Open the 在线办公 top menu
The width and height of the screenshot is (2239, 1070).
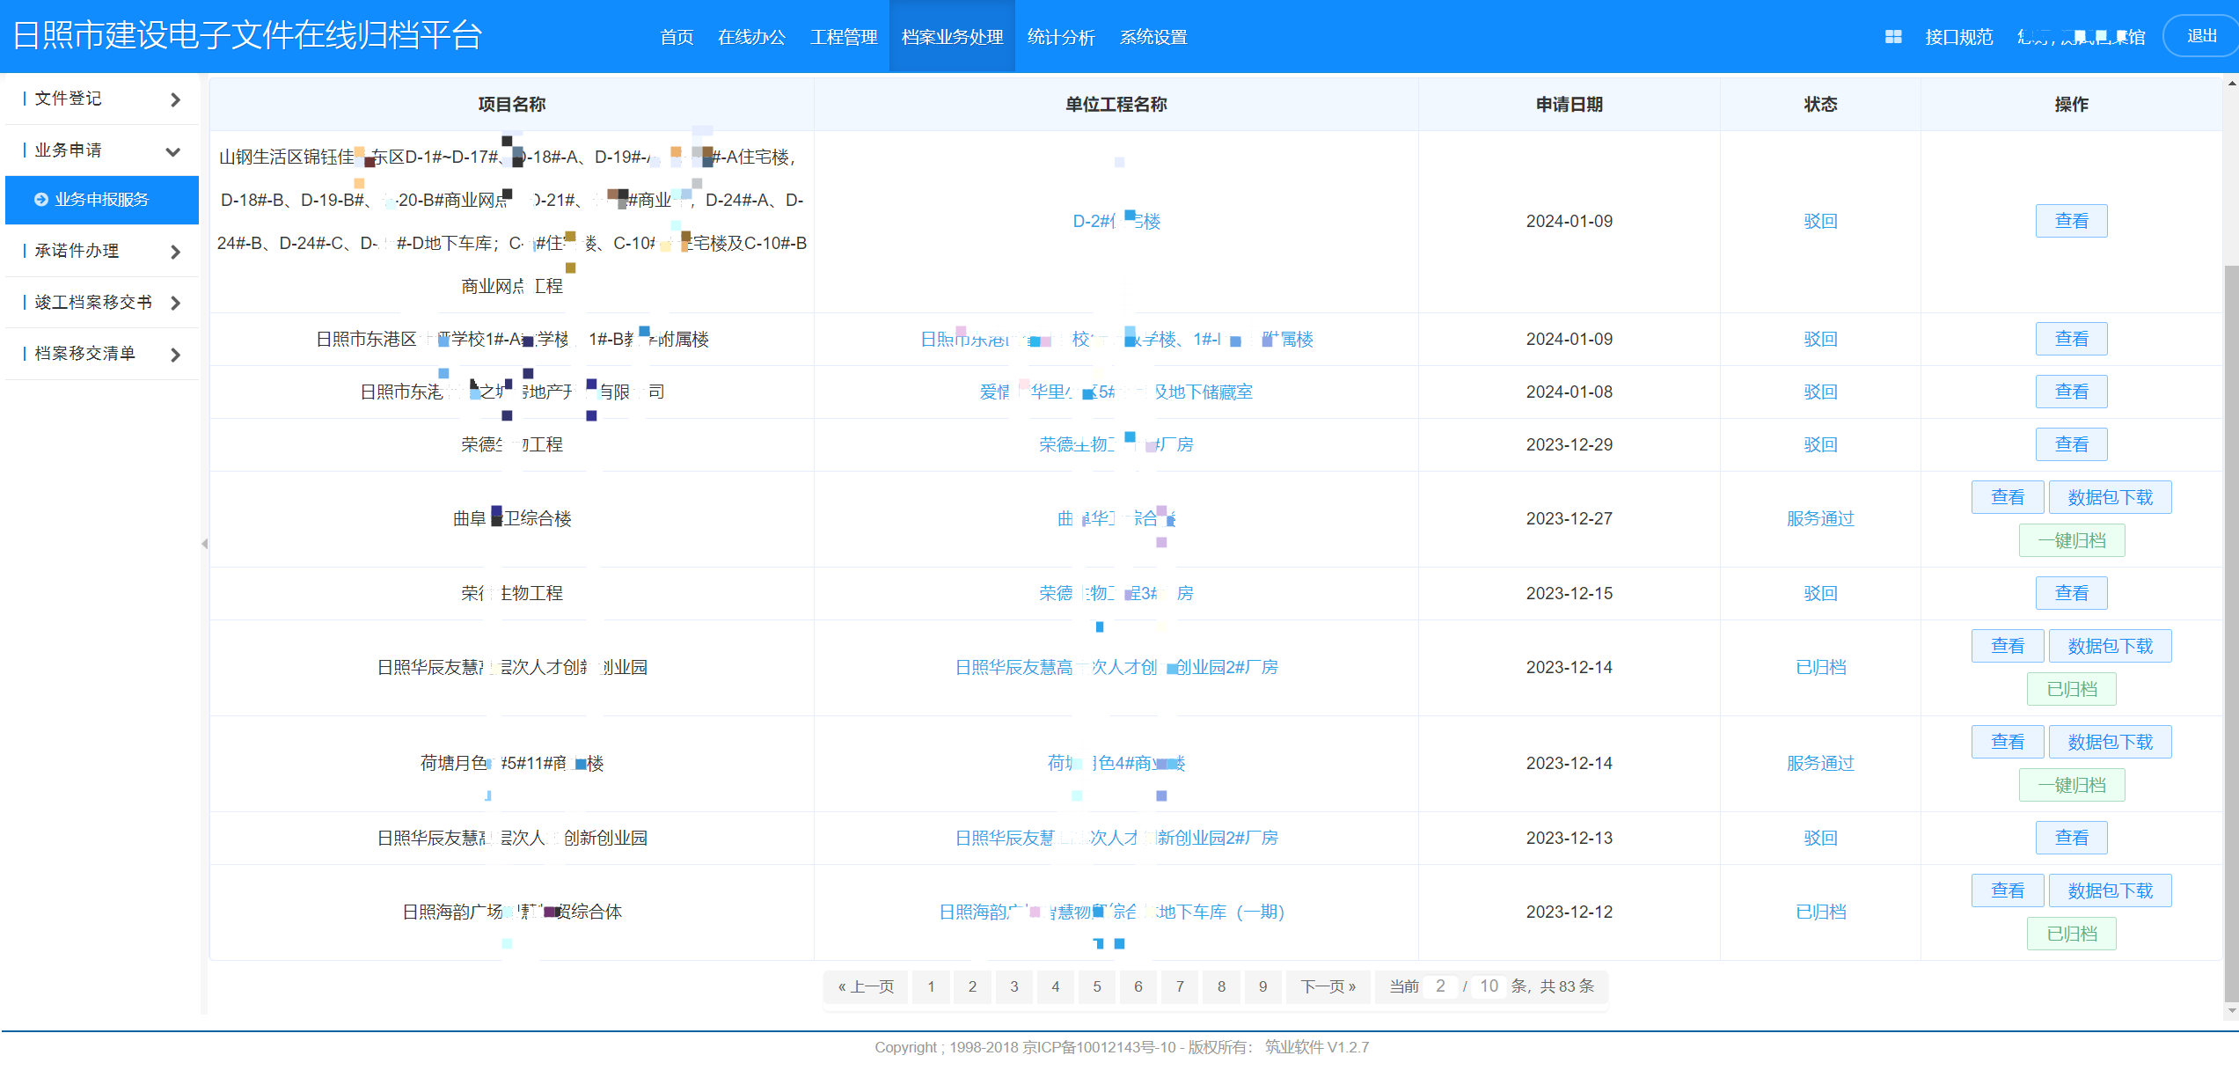click(x=751, y=37)
